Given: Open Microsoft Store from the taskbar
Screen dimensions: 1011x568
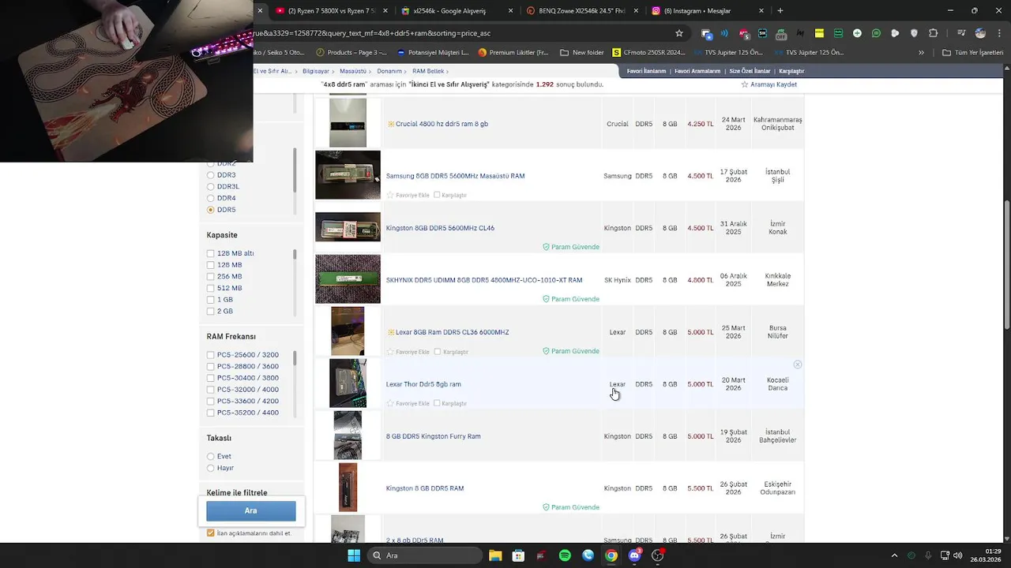Looking at the screenshot, I should coord(518,555).
